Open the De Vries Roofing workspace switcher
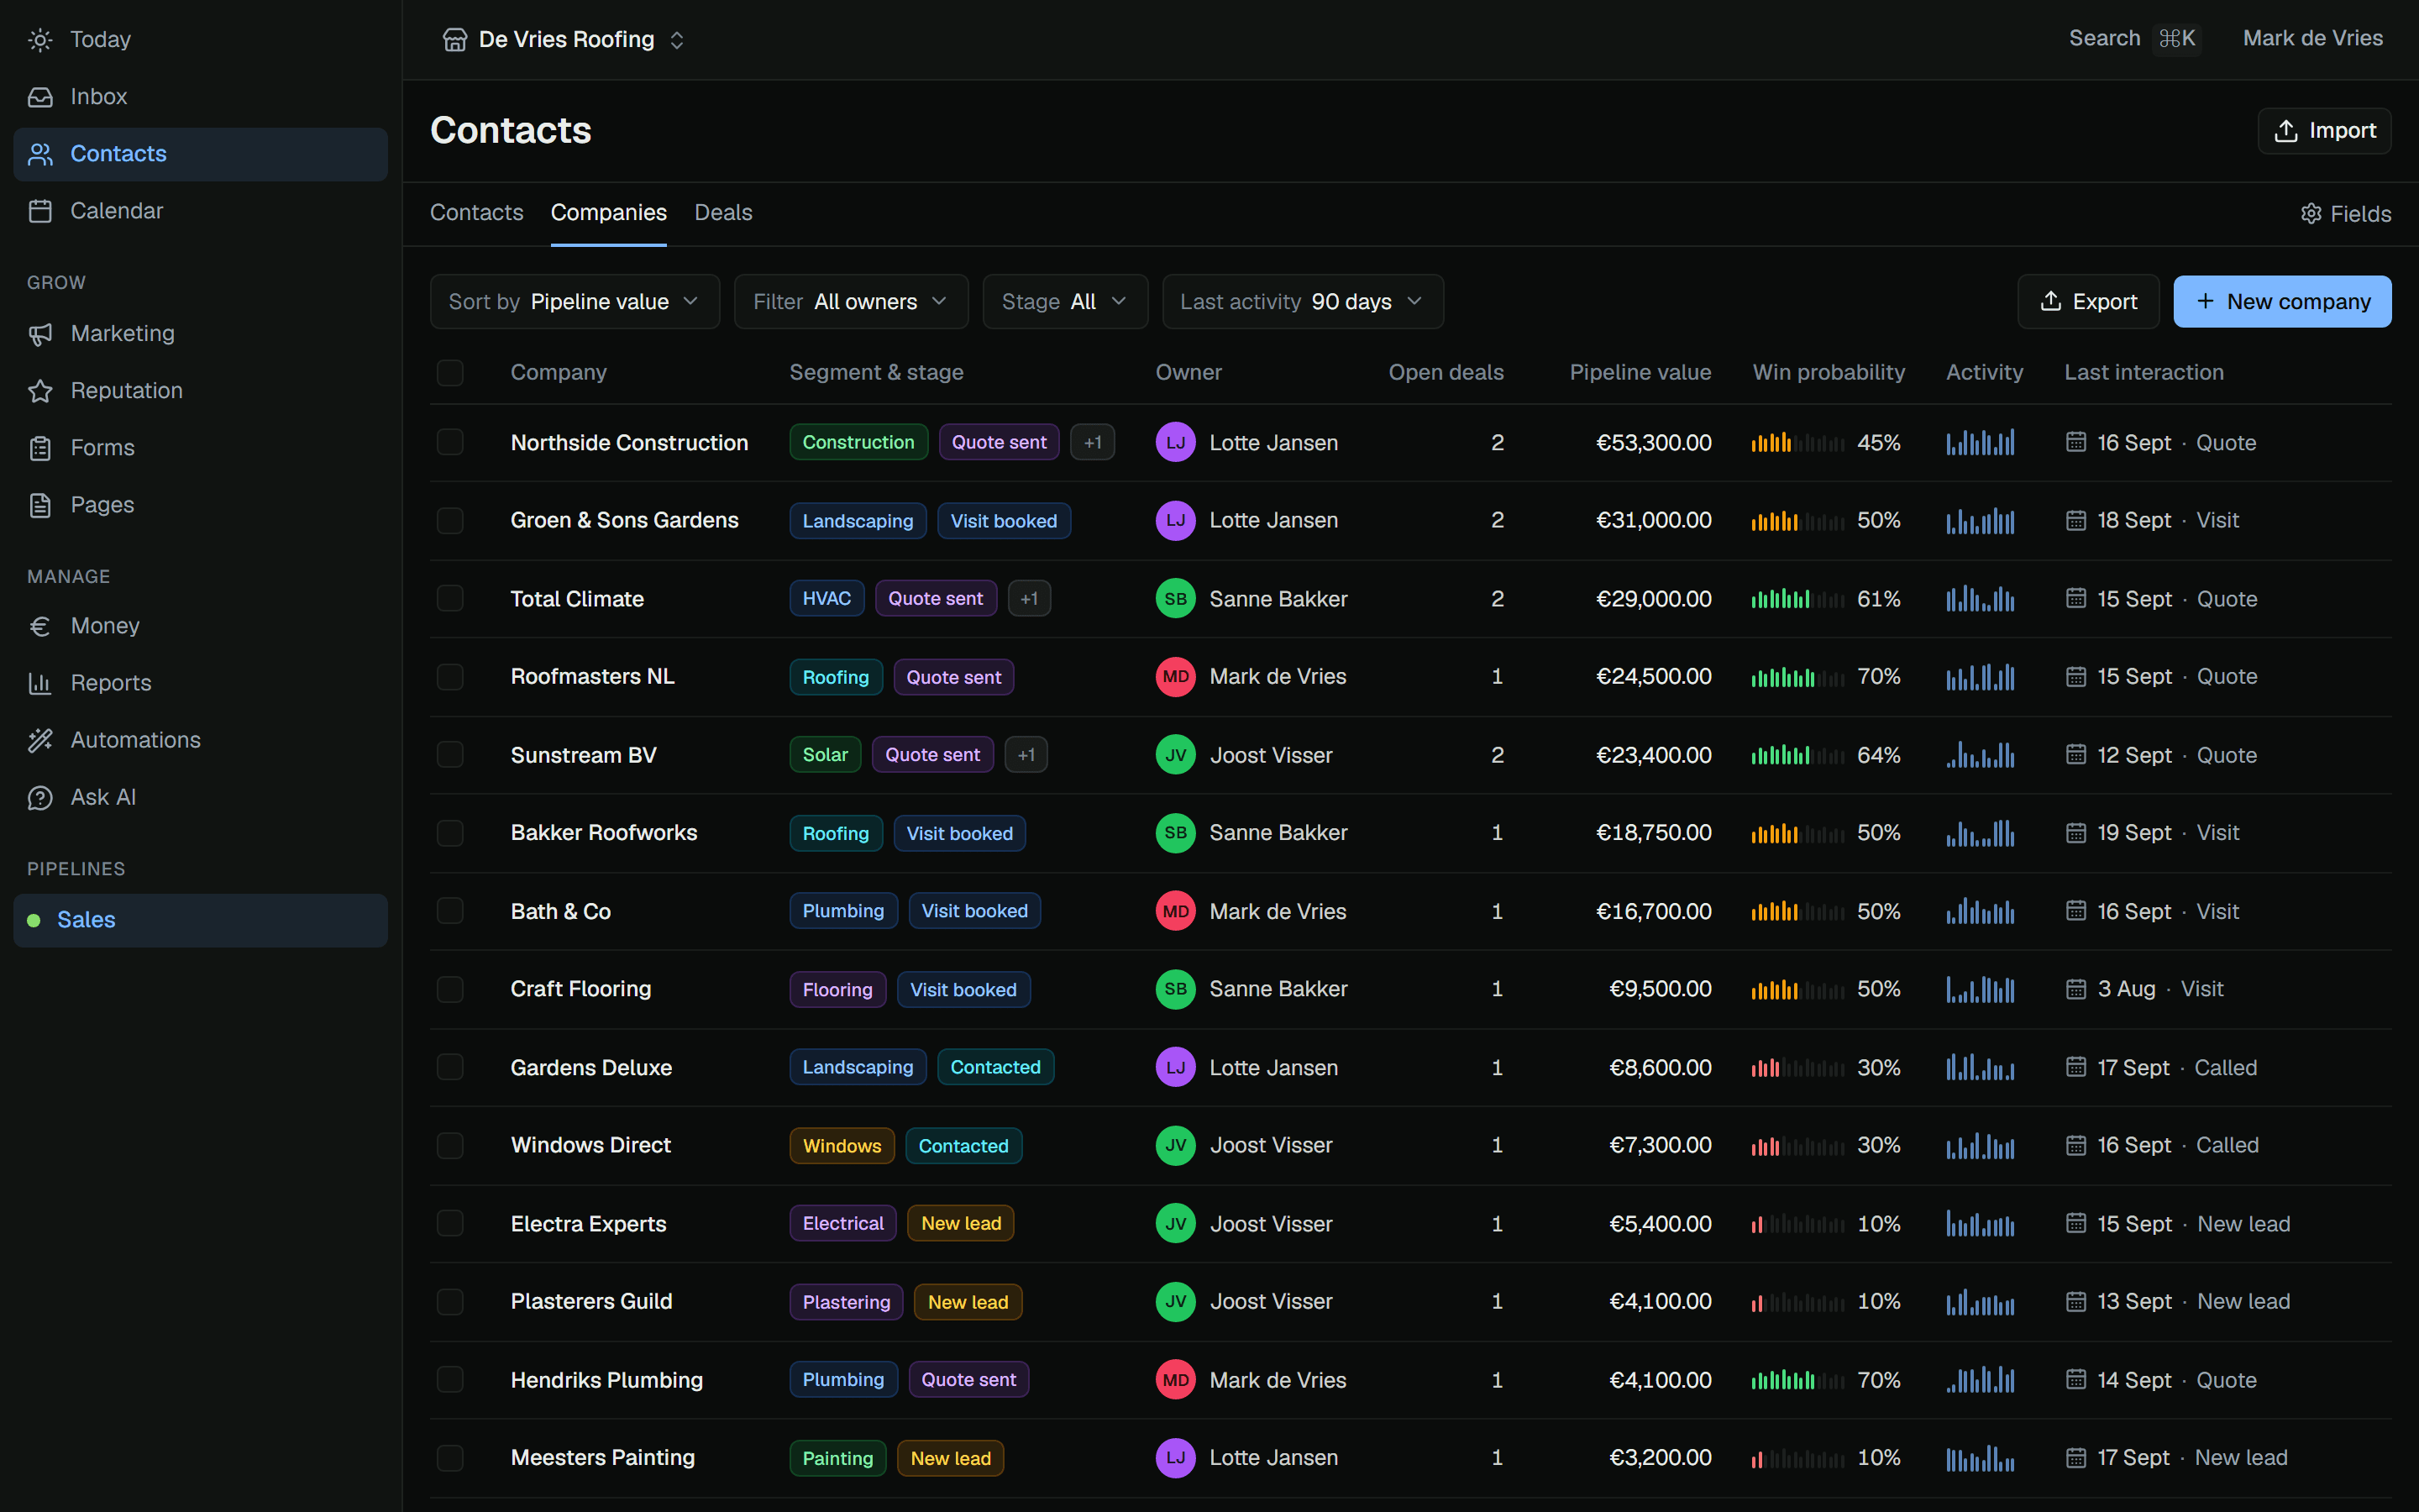Screen dimensions: 2419x1512 point(564,40)
